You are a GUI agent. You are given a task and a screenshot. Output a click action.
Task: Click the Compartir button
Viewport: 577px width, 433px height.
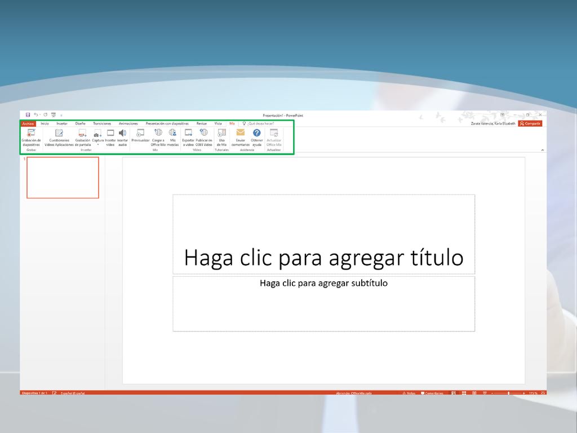530,123
